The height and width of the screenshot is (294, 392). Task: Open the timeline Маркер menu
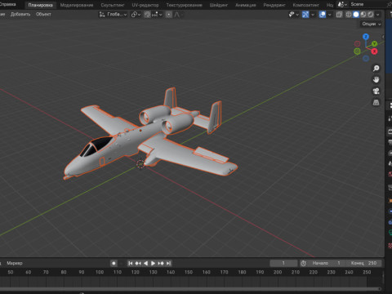pos(15,263)
